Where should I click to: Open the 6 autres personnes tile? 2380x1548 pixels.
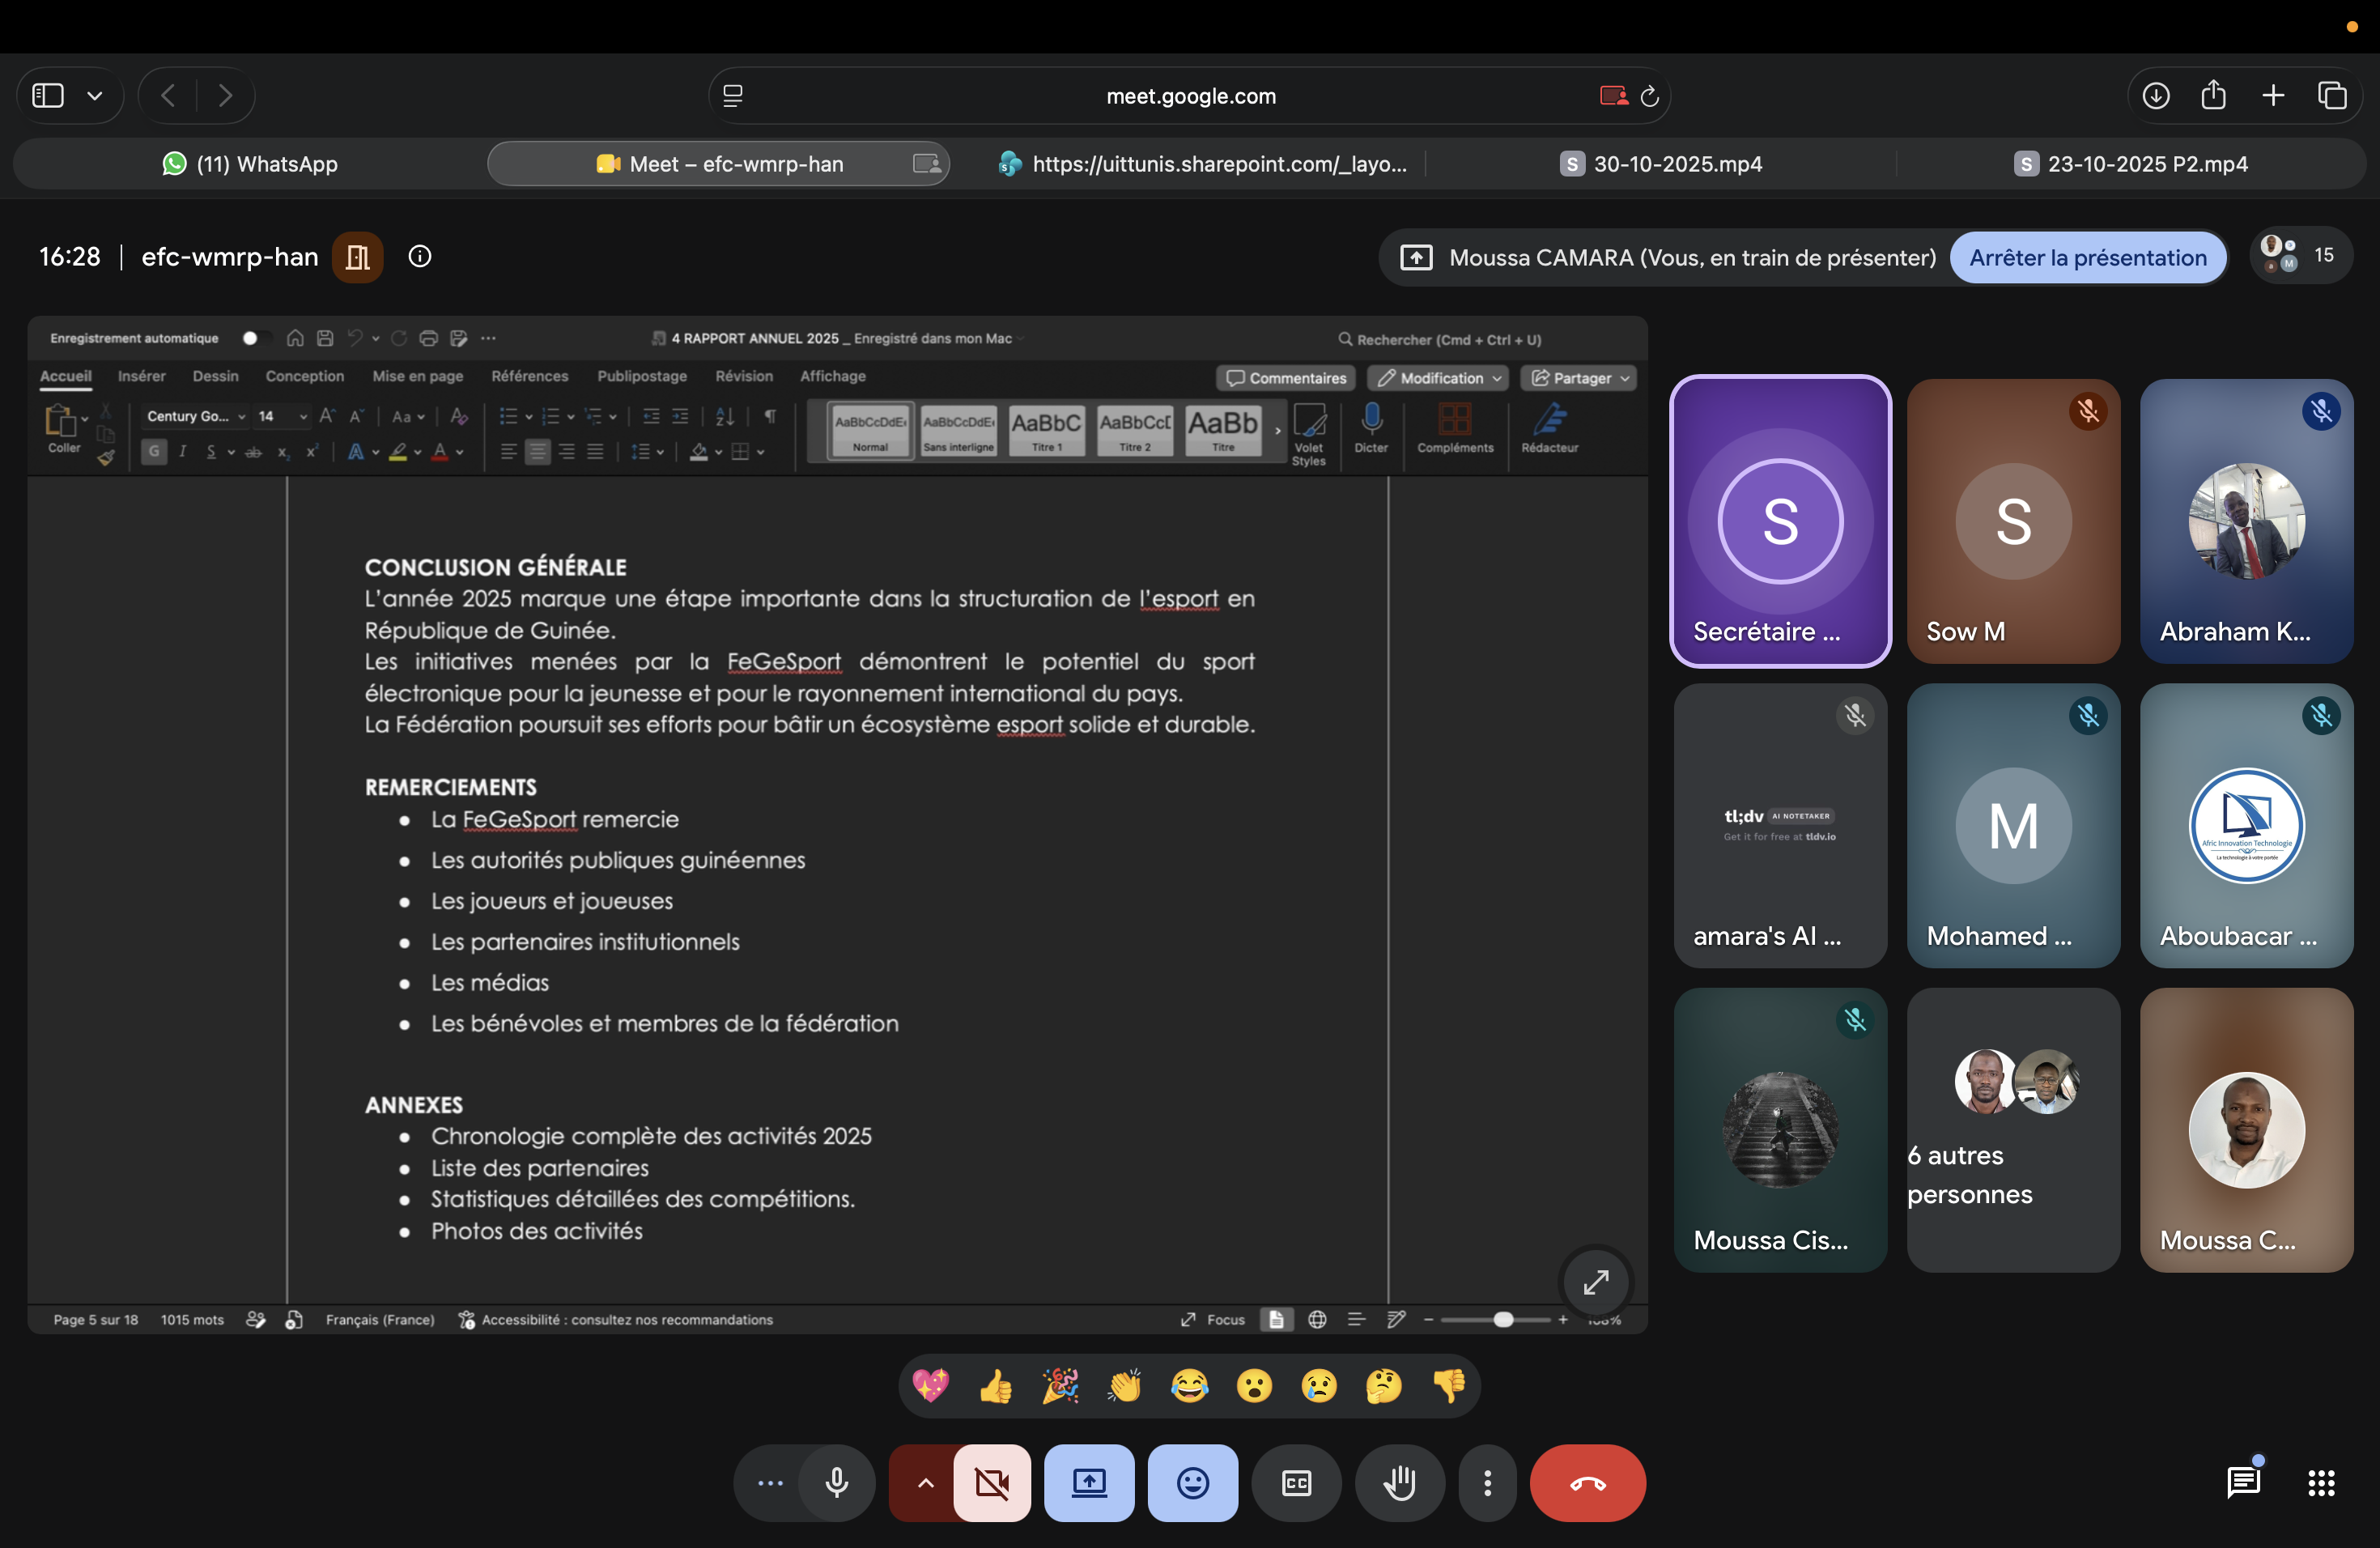2013,1130
